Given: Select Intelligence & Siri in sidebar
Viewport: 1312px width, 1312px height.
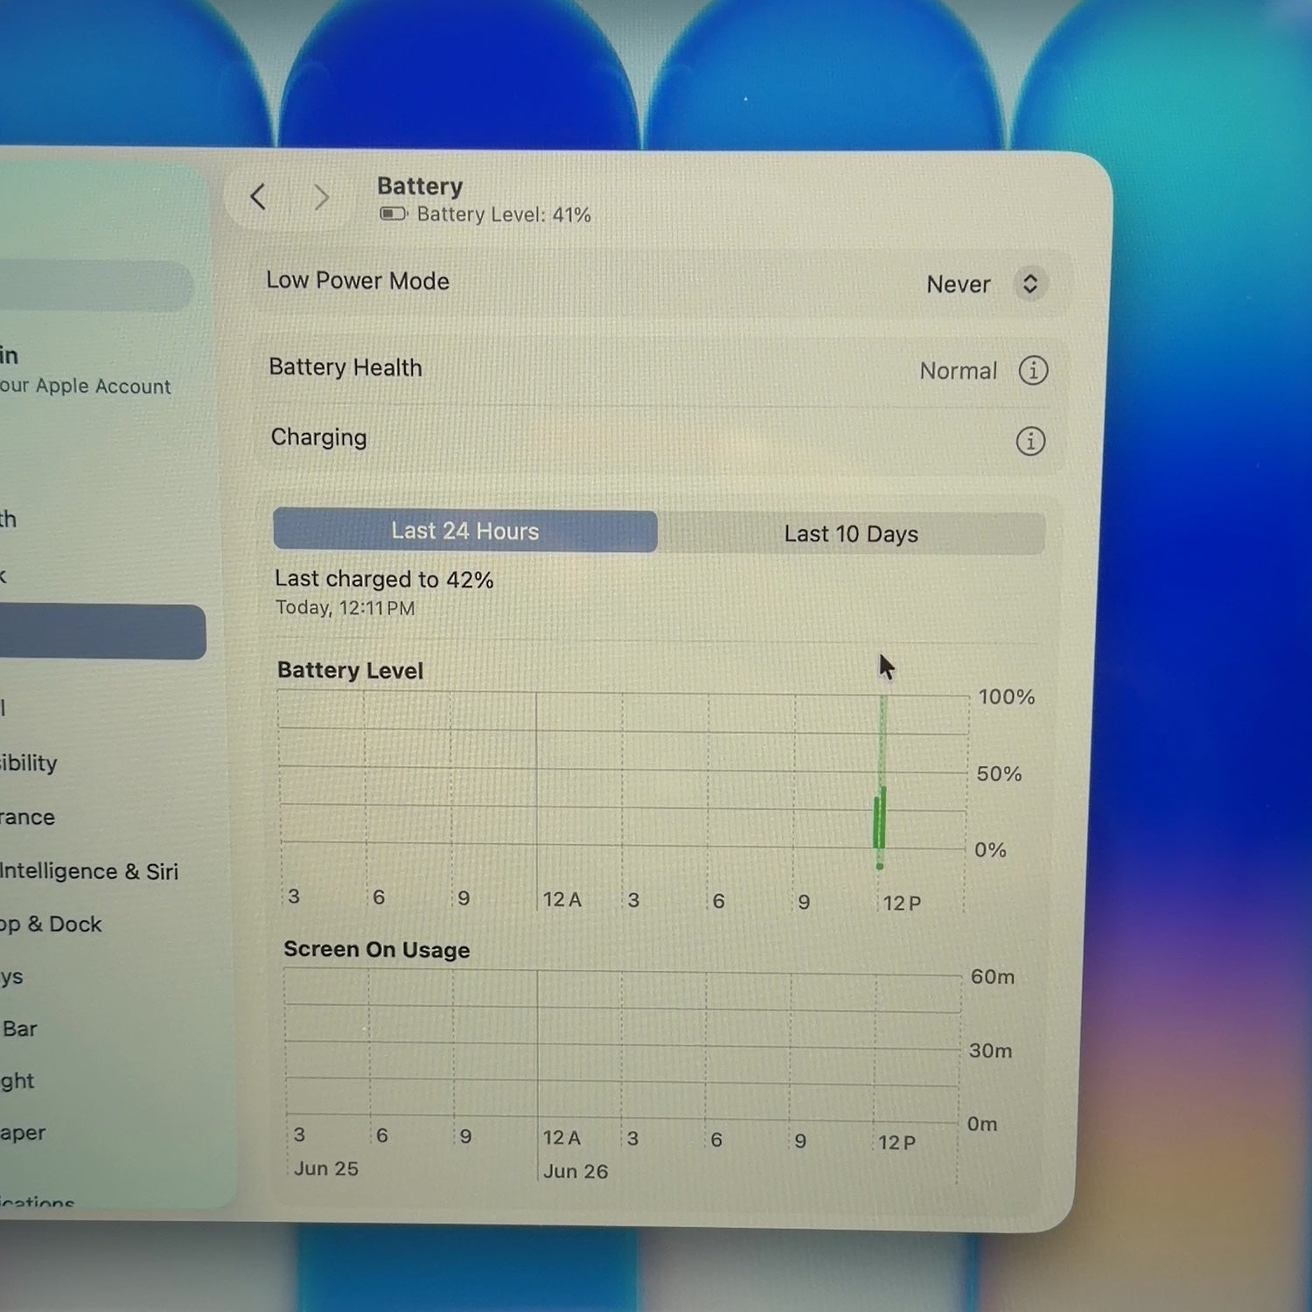Looking at the screenshot, I should 89,871.
